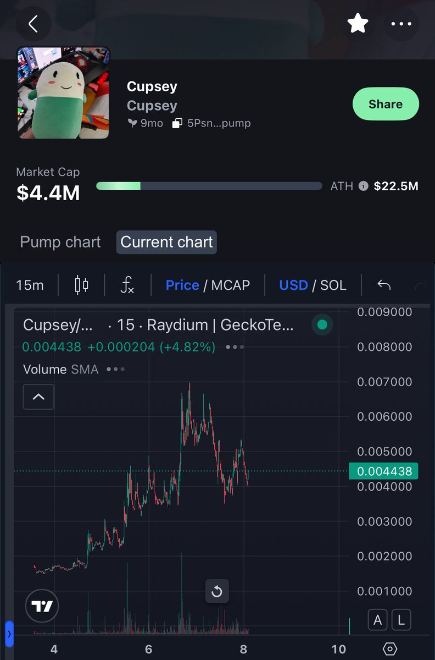The width and height of the screenshot is (435, 660).
Task: Select the Current chart tab
Action: point(166,242)
